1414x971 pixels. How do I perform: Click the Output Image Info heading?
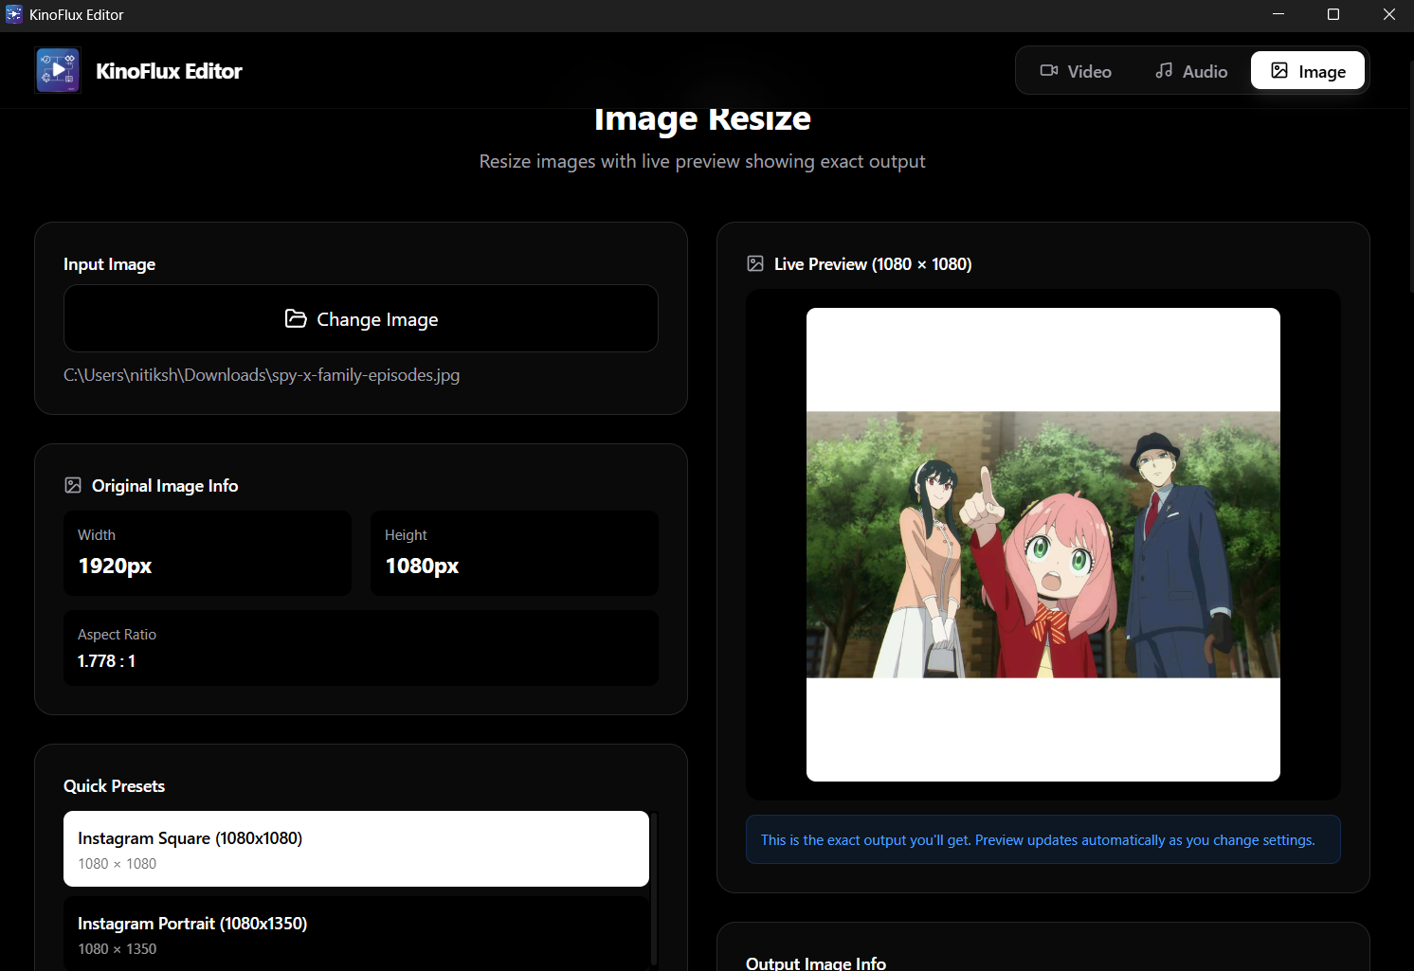pyautogui.click(x=816, y=962)
